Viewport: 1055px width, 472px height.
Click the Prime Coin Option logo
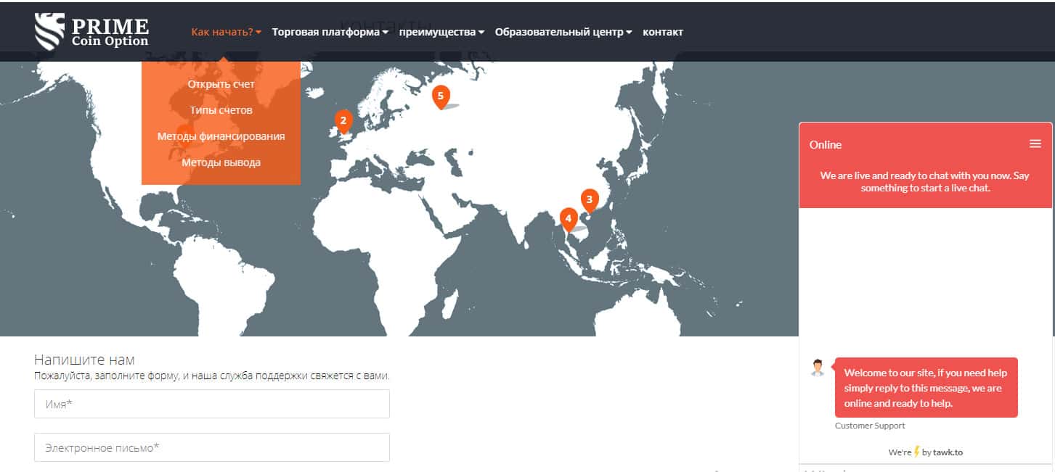pos(92,32)
